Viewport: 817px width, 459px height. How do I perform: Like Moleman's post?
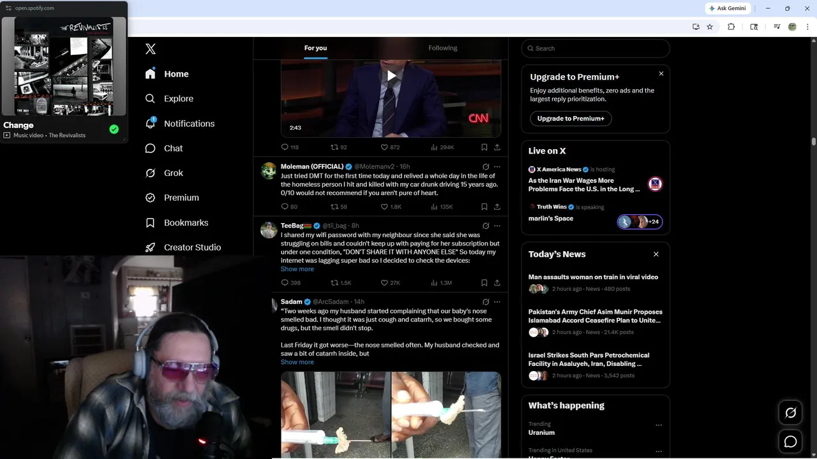click(391, 207)
